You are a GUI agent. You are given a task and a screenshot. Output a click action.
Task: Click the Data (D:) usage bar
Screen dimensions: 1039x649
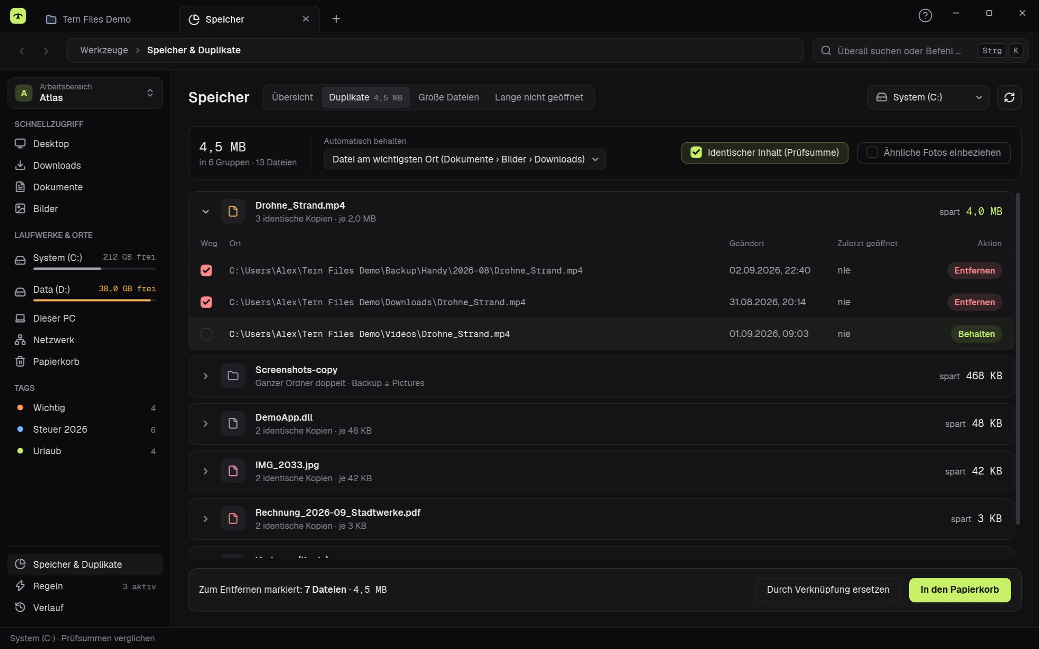pyautogui.click(x=94, y=300)
